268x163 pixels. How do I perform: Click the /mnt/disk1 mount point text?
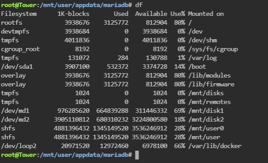(x=206, y=111)
